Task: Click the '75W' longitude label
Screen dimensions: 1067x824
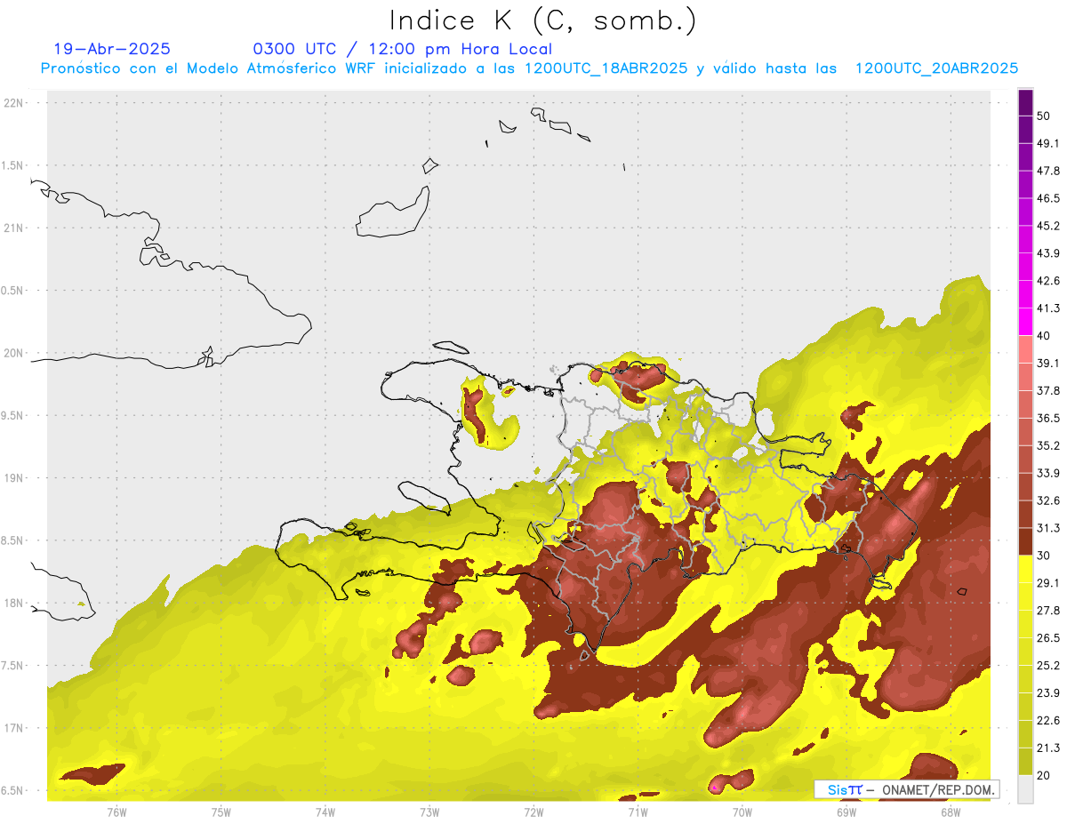Action: point(221,812)
